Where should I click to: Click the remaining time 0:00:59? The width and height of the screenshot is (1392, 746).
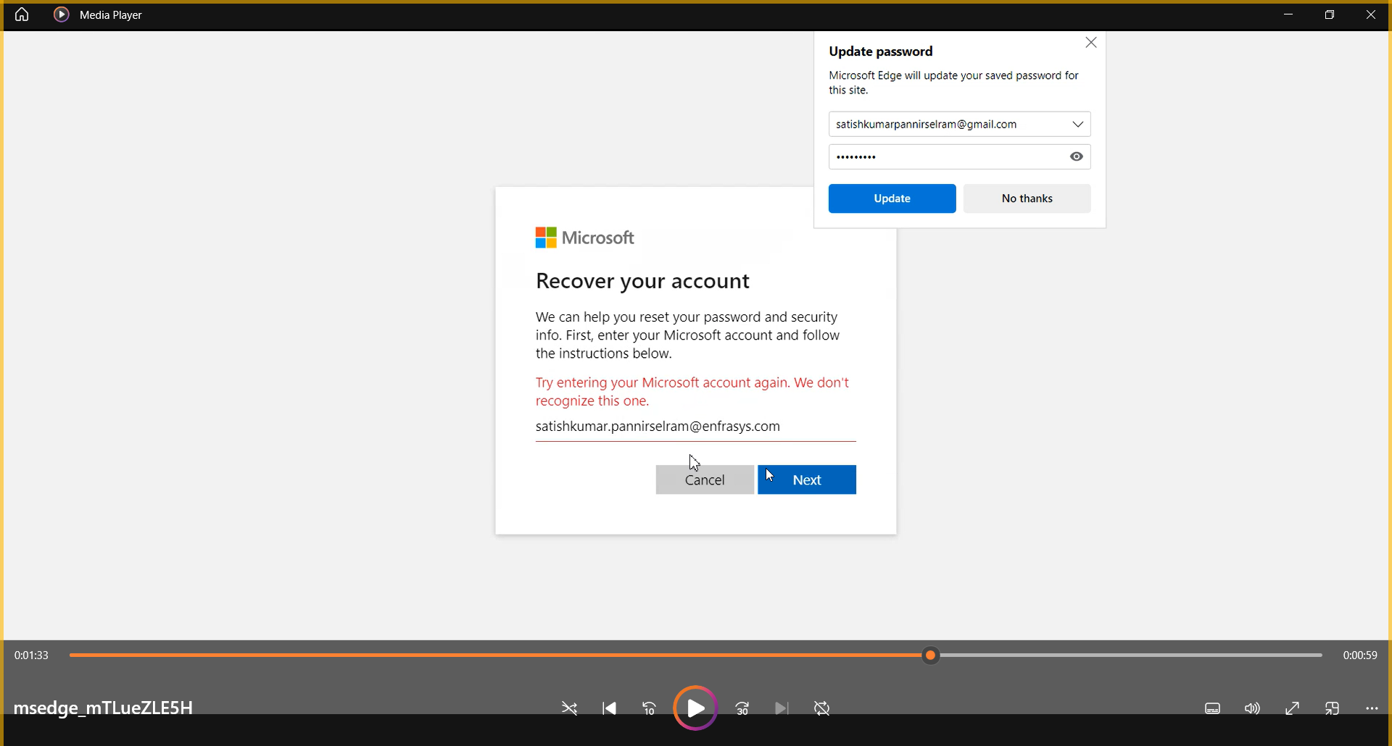pyautogui.click(x=1360, y=655)
